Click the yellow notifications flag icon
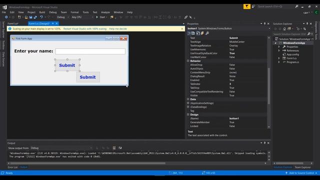 point(246,6)
